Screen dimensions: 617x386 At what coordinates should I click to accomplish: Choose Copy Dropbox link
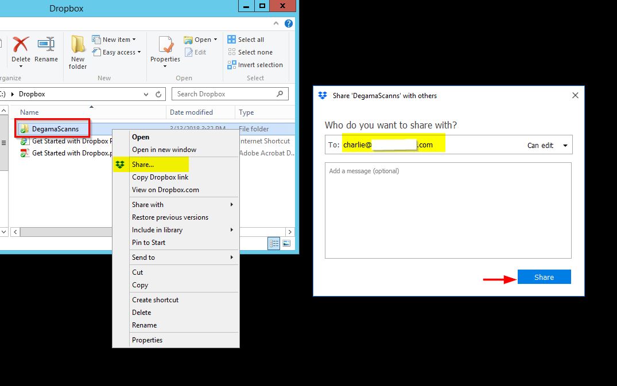coord(176,177)
